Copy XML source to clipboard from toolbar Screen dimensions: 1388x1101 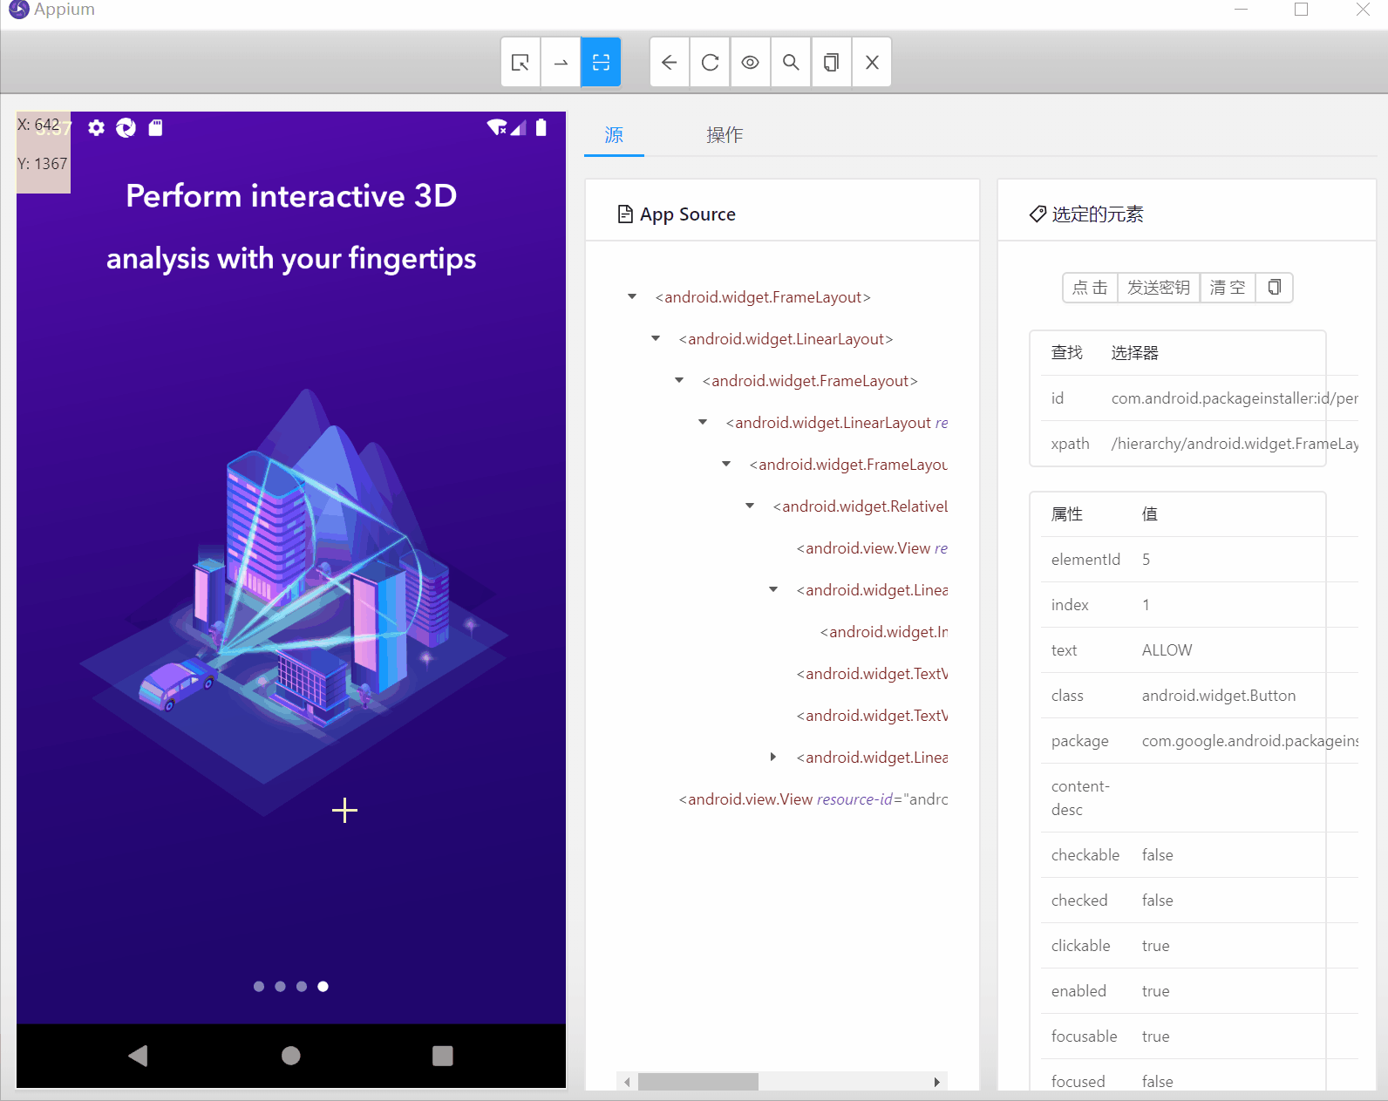[x=832, y=62]
